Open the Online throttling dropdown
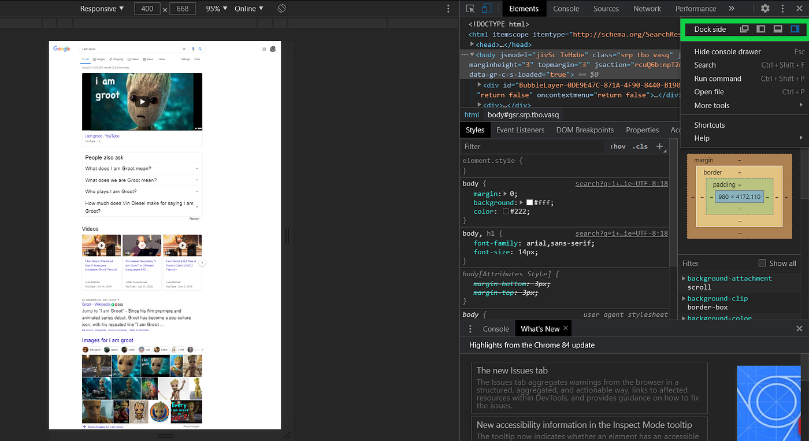Viewport: 809px width, 441px height. coord(249,9)
